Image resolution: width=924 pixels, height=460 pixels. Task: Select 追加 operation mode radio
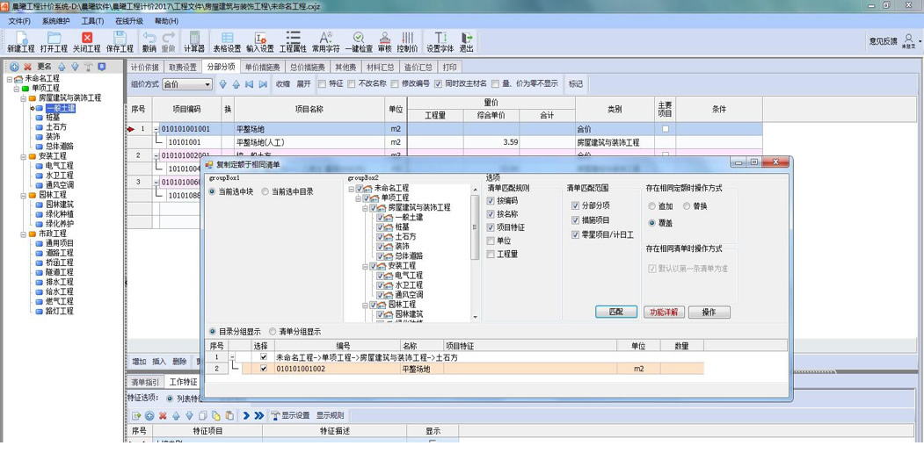(x=651, y=206)
